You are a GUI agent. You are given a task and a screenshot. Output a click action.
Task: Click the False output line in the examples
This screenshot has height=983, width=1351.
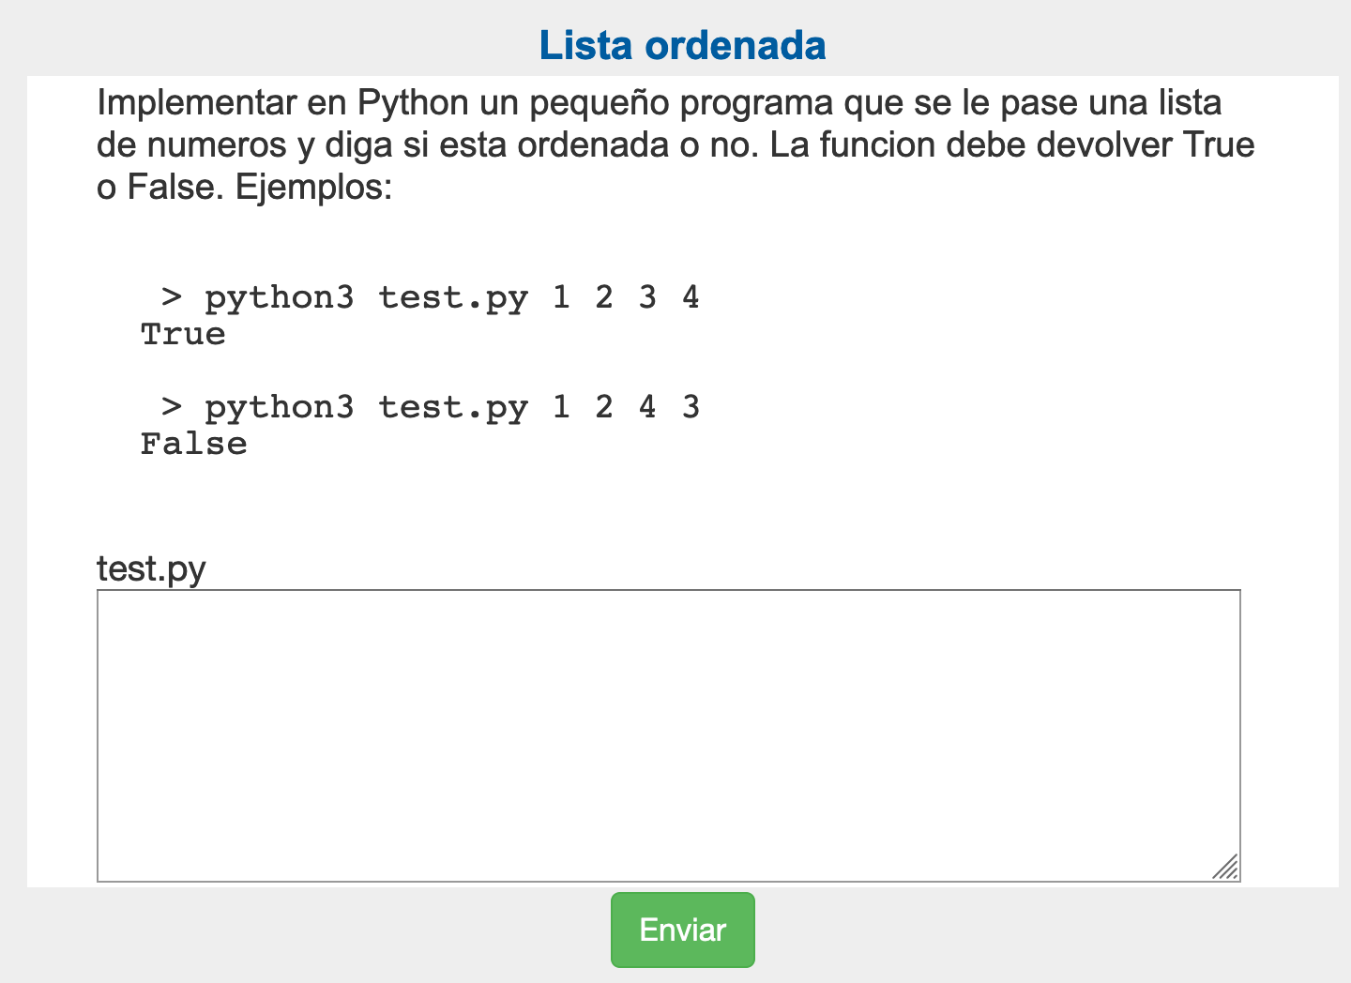pyautogui.click(x=193, y=444)
